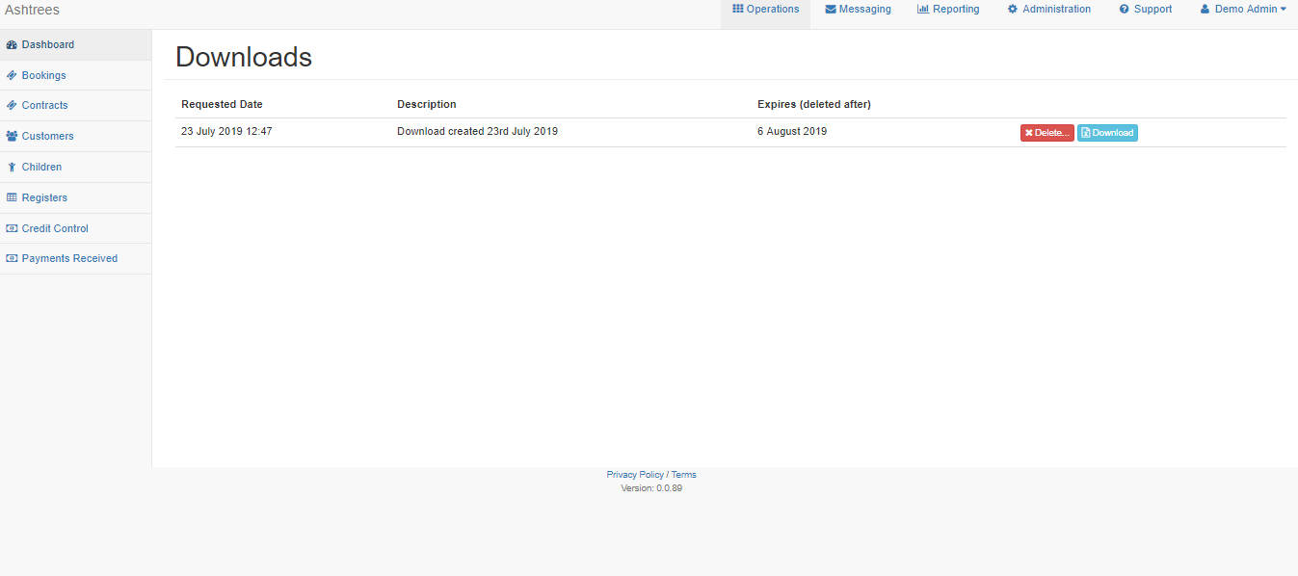The width and height of the screenshot is (1298, 576).
Task: Click the Downloads page heading
Action: pyautogui.click(x=244, y=57)
